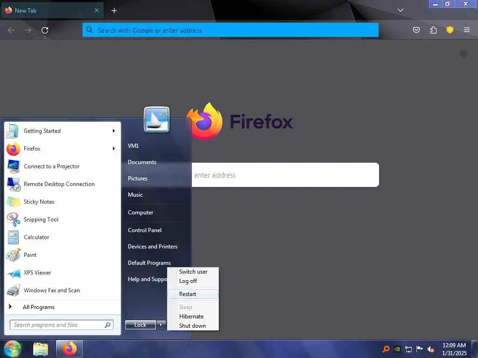Launch Paint from Start menu
478x358 pixels.
[x=63, y=255]
